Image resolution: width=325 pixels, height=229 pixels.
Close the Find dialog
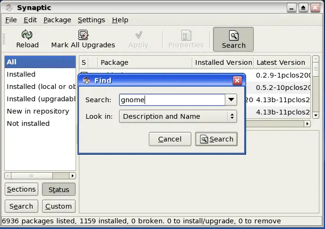point(237,80)
